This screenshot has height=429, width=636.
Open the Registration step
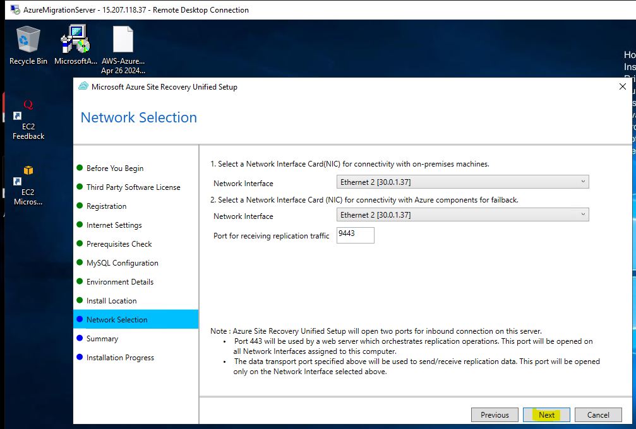tap(106, 206)
